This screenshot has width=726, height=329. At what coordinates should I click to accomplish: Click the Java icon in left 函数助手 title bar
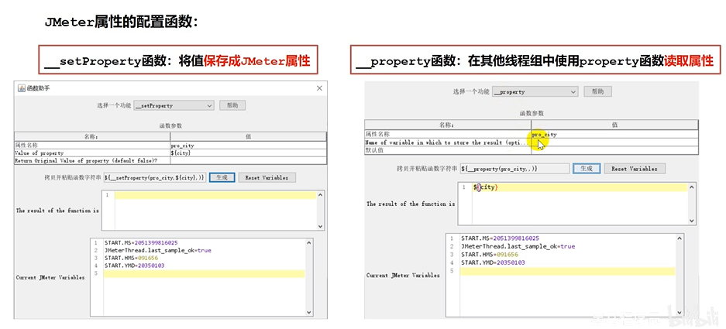21,88
